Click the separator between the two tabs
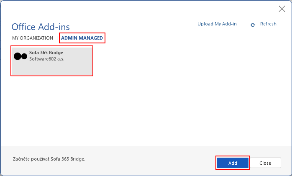The image size is (292, 176). click(57, 38)
